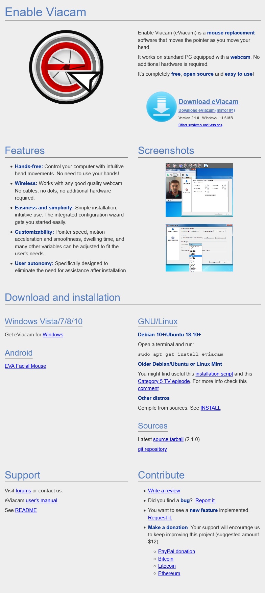Open the second screenshot showing Configuration dialog
The width and height of the screenshot is (265, 593).
tap(199, 248)
